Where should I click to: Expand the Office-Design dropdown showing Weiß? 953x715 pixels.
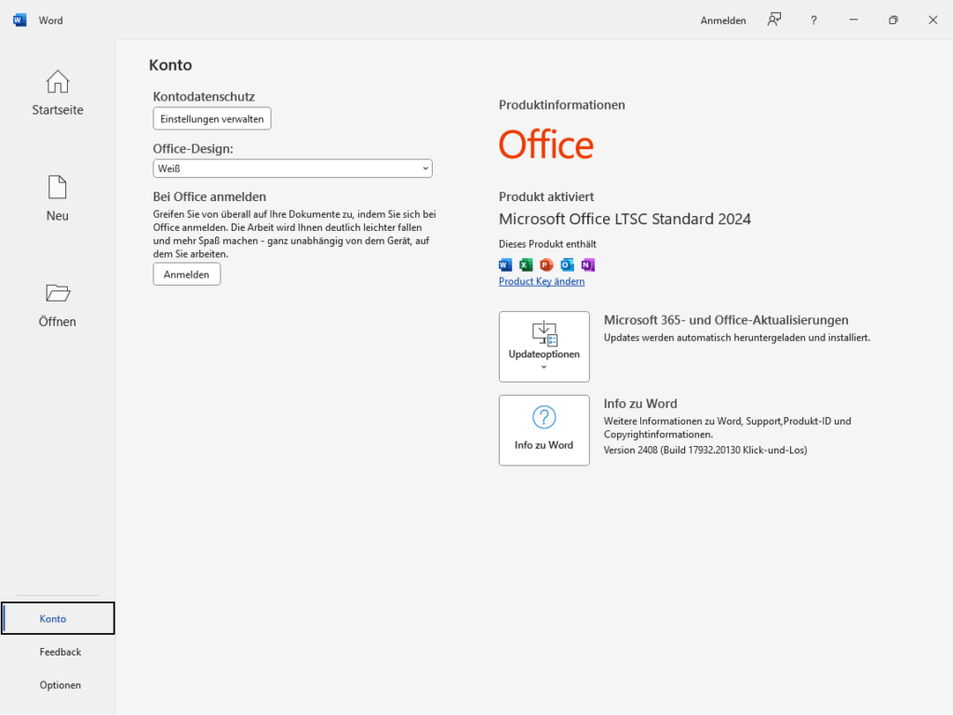(292, 169)
